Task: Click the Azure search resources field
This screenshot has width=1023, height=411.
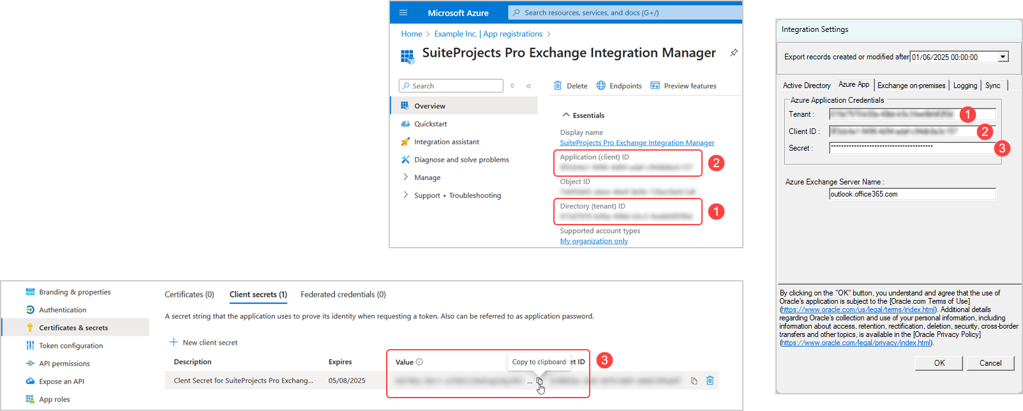Action: pyautogui.click(x=625, y=12)
